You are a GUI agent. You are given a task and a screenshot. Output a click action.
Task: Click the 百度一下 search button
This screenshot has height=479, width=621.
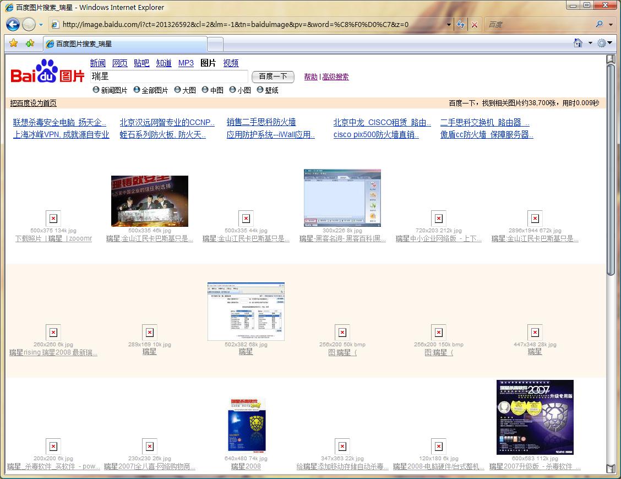[x=273, y=77]
